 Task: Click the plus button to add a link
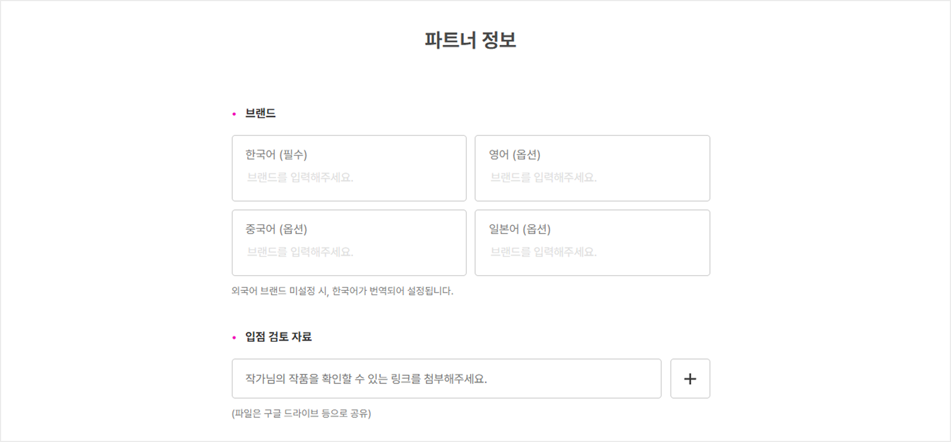tap(690, 379)
